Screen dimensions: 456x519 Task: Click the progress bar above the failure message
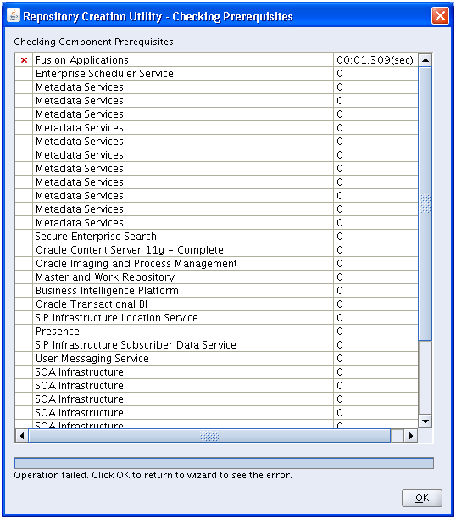click(224, 463)
